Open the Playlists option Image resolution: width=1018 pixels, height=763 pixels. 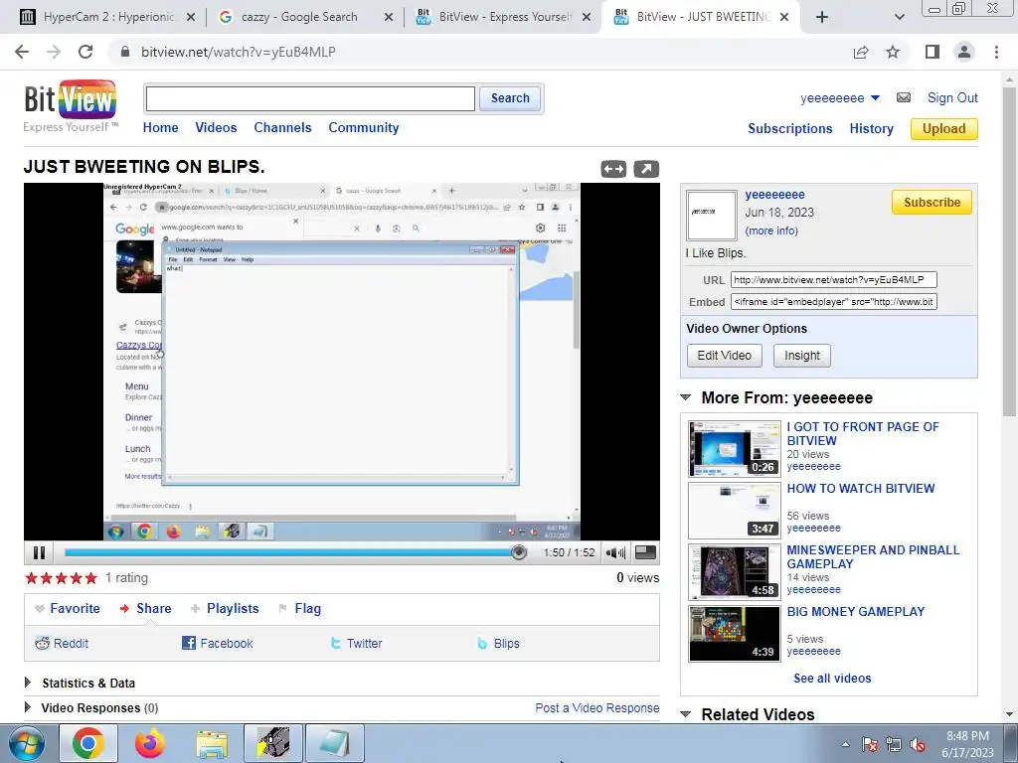pyautogui.click(x=225, y=609)
